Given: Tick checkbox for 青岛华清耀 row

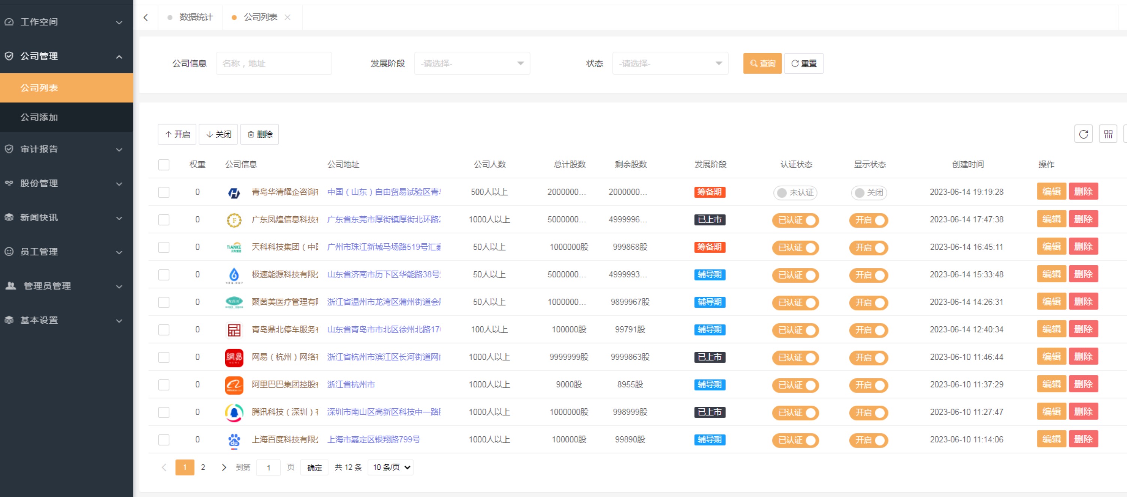Looking at the screenshot, I should pos(164,192).
